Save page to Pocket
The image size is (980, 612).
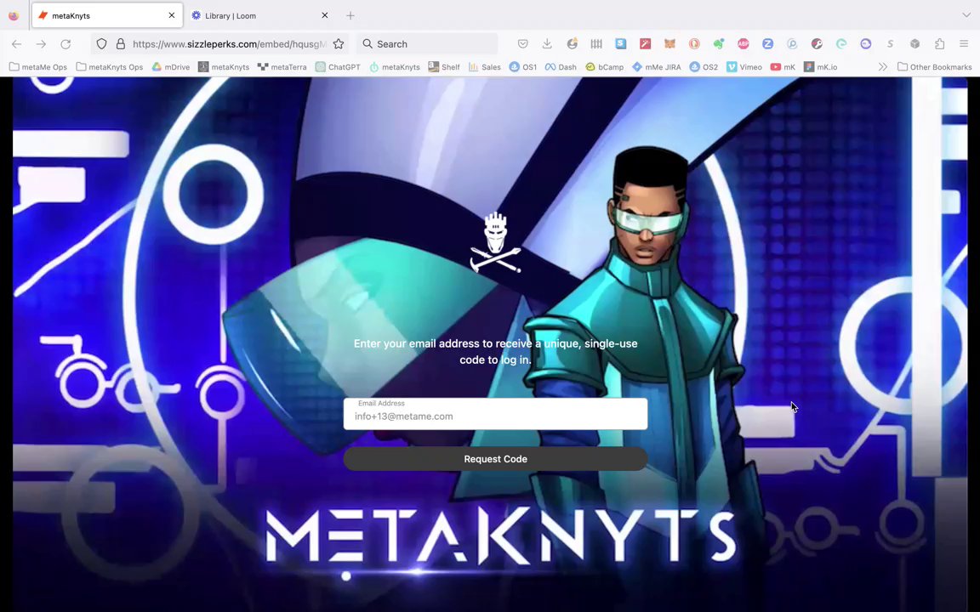pyautogui.click(x=523, y=43)
